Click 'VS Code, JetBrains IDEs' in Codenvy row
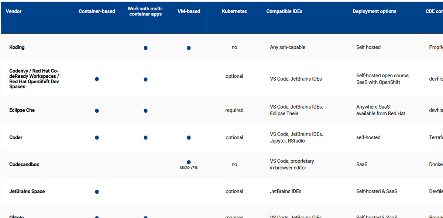Image resolution: width=443 pixels, height=218 pixels. [x=296, y=79]
